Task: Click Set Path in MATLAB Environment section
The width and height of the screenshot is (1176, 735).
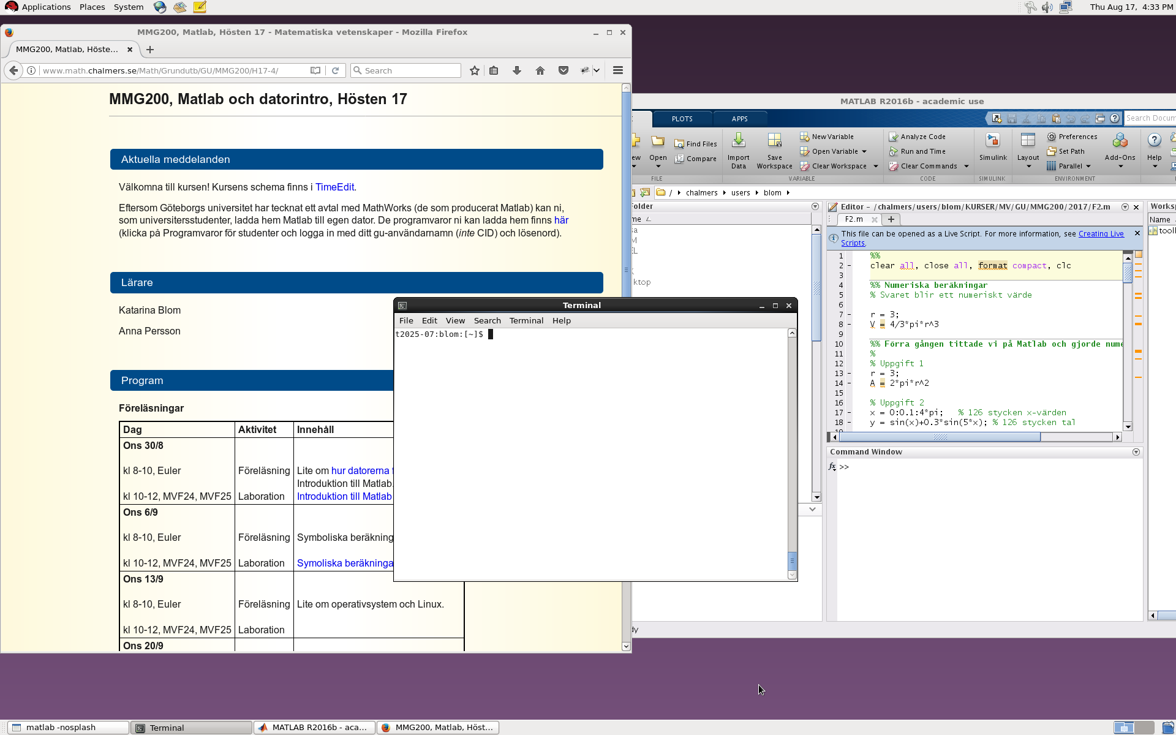Action: (1066, 151)
